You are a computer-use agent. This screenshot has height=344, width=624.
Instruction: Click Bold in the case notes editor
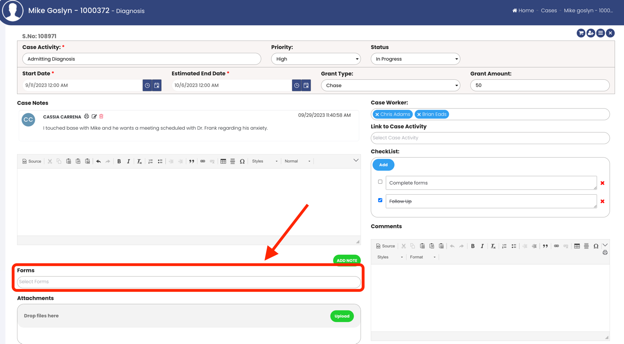pyautogui.click(x=119, y=161)
